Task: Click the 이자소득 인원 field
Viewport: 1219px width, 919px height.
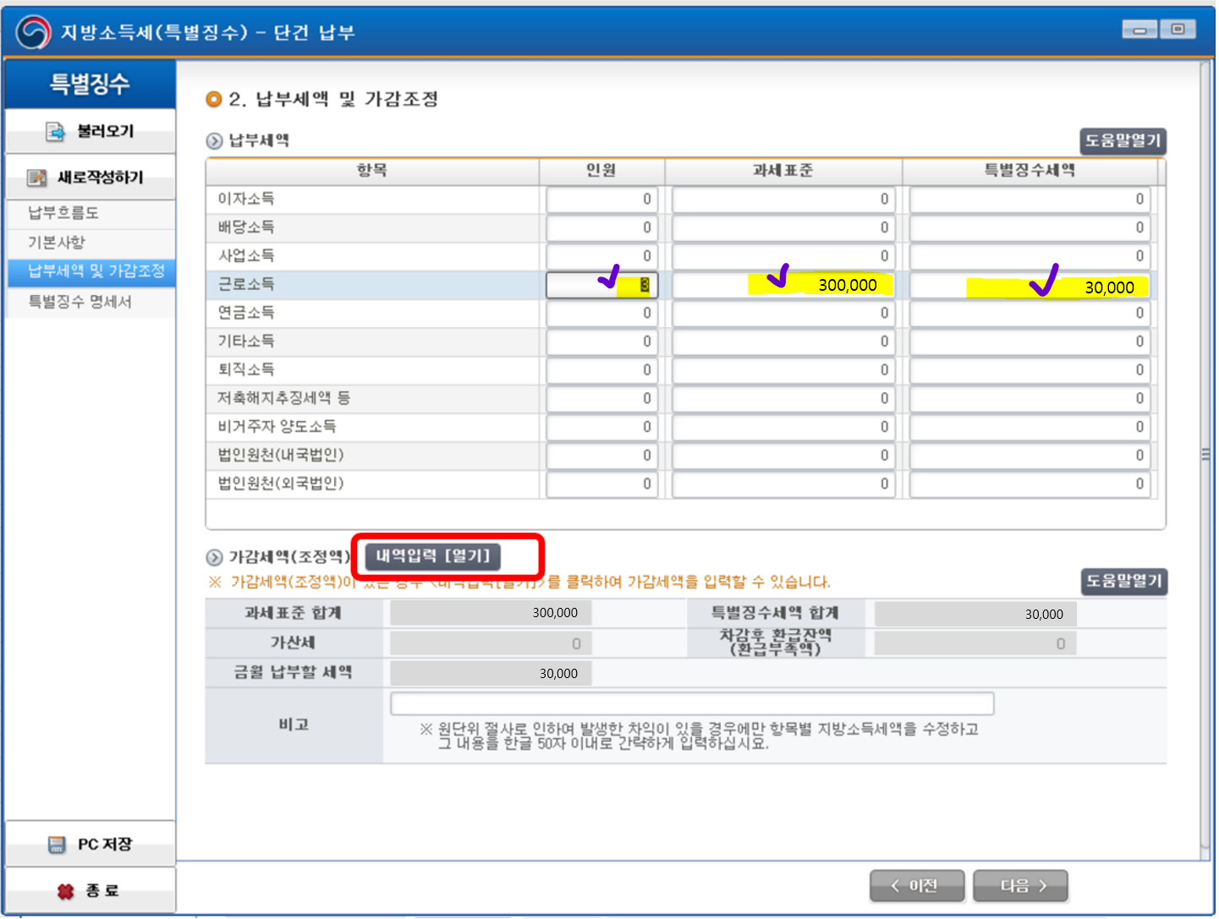Action: click(x=601, y=200)
